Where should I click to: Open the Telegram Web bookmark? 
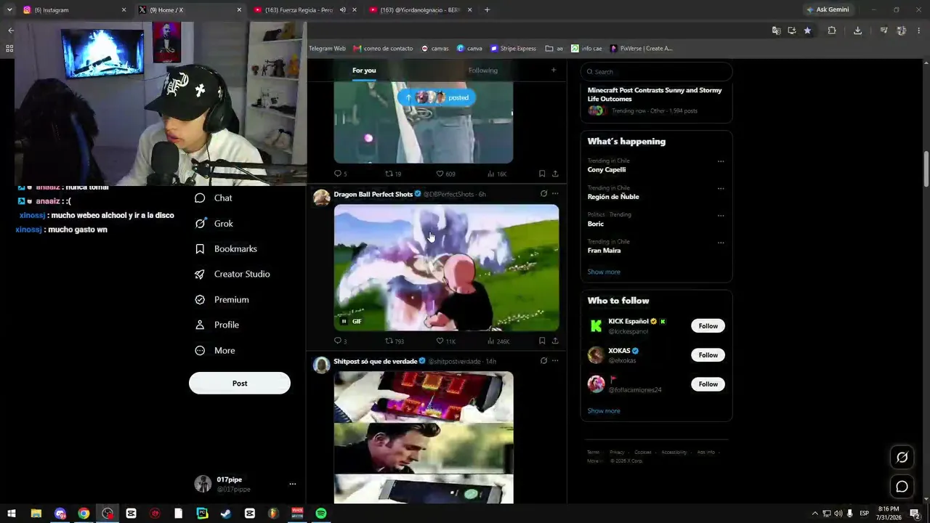(x=327, y=49)
